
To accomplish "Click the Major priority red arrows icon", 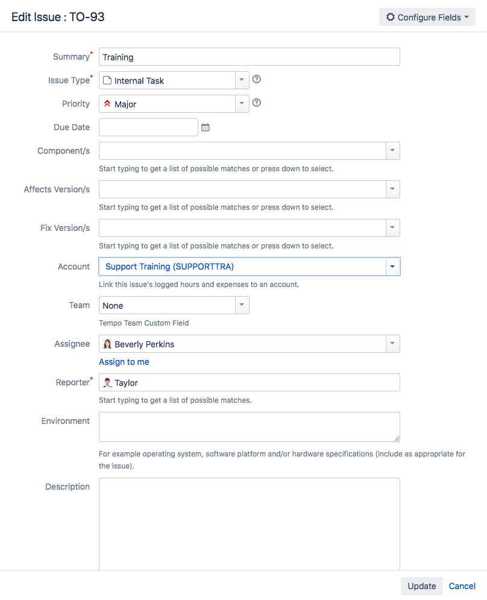I will 107,104.
